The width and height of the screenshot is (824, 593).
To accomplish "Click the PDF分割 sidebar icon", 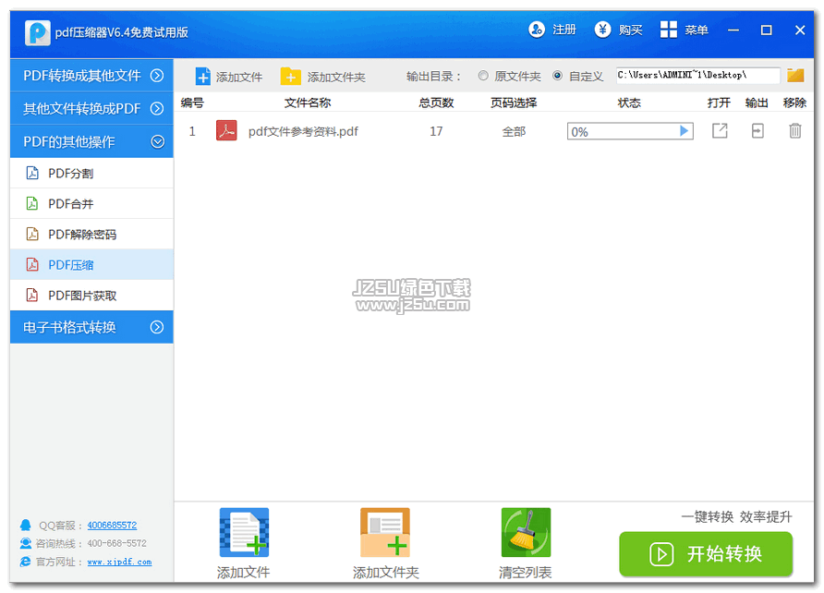I will pos(32,173).
